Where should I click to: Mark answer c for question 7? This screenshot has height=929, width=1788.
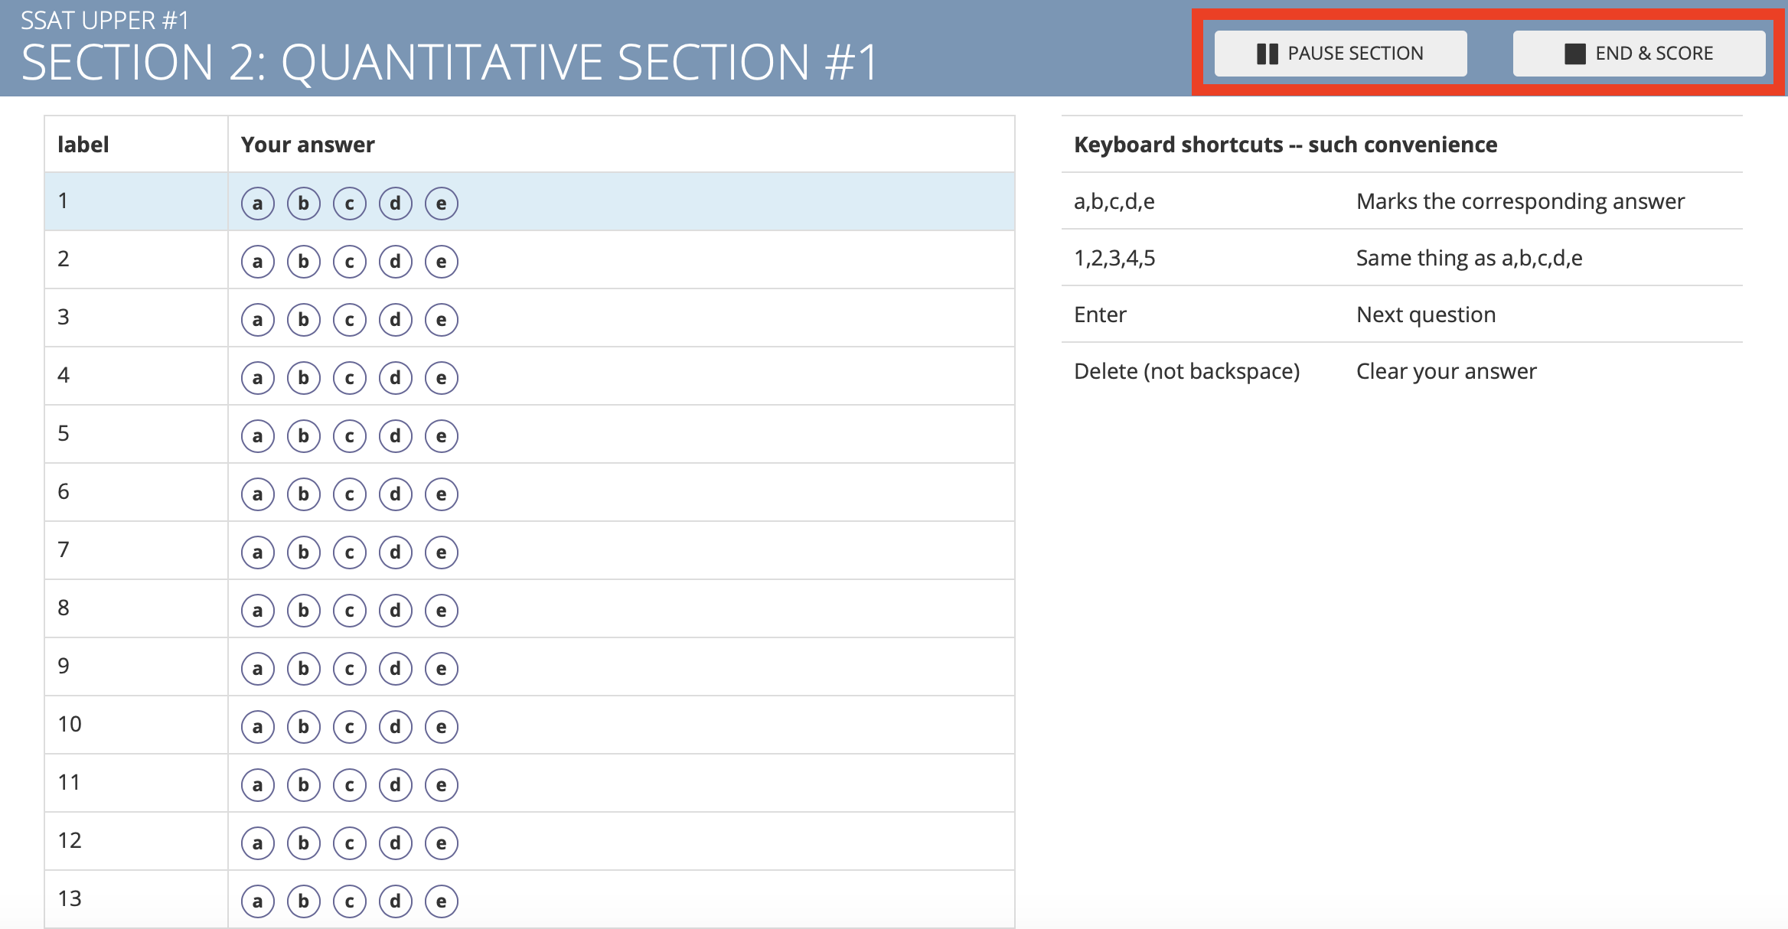[x=350, y=553]
